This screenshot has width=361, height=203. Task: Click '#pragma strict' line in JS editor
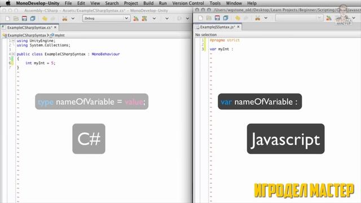pos(224,40)
